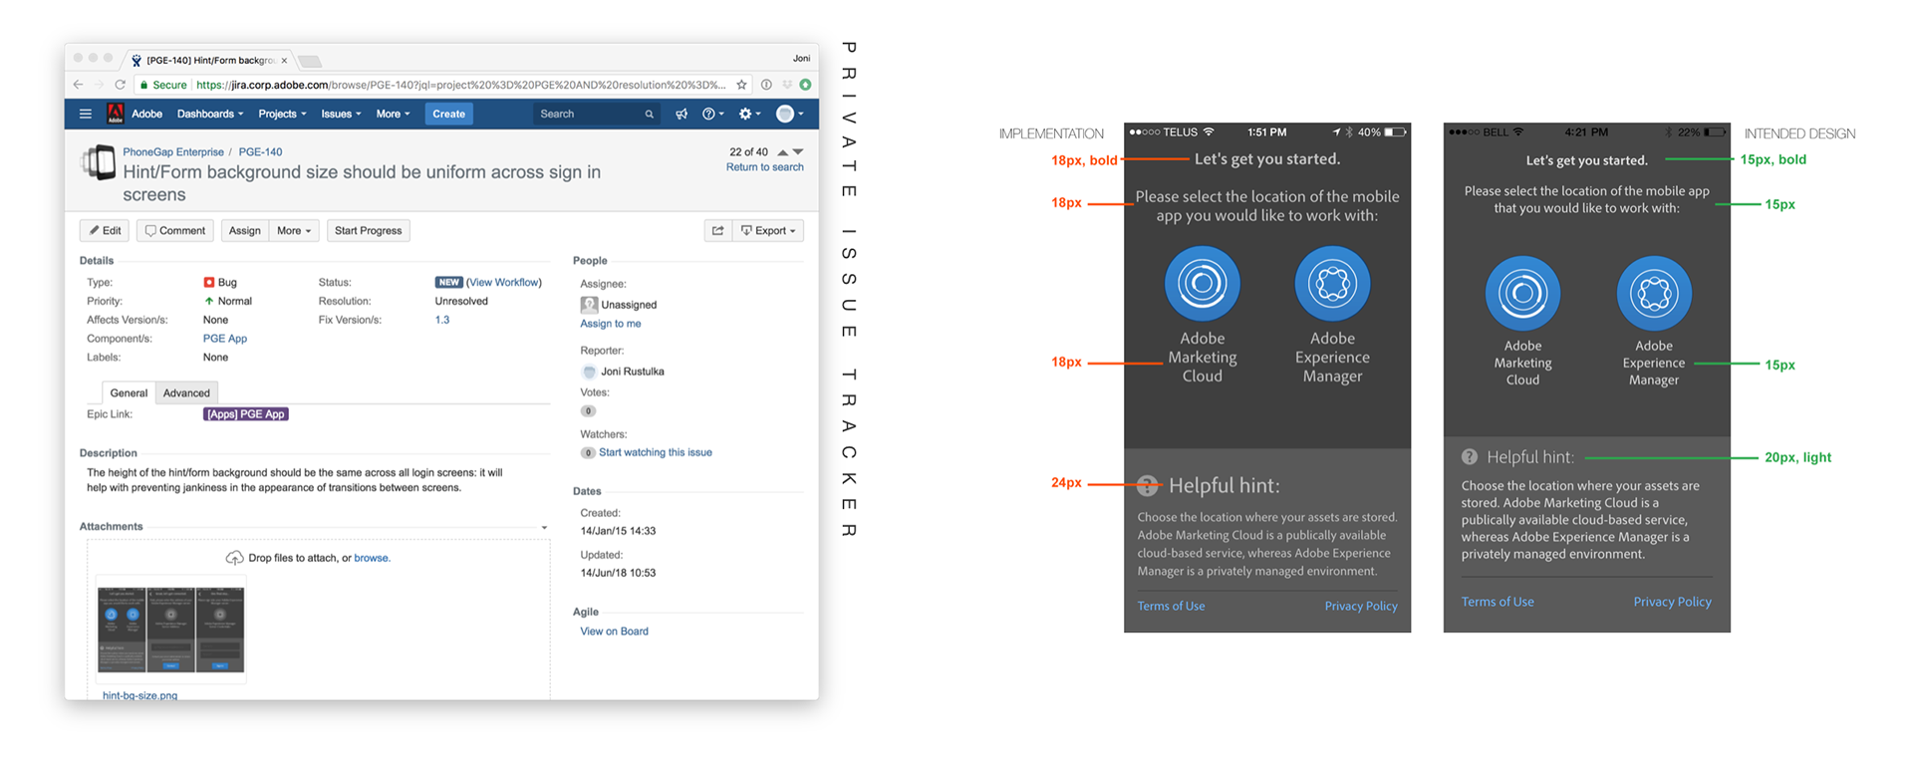This screenshot has width=1913, height=765.
Task: Click the Comment button
Action: click(x=175, y=230)
